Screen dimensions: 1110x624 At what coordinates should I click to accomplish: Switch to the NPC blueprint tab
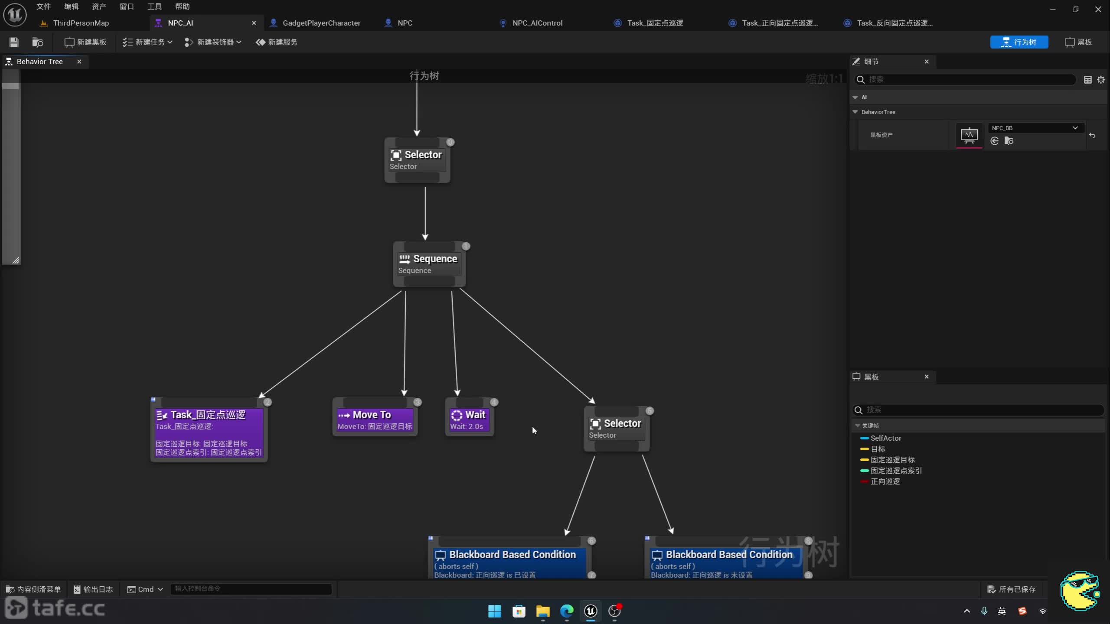[x=405, y=23]
